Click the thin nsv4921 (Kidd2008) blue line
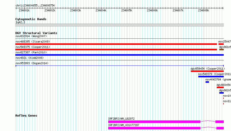 tap(119, 60)
